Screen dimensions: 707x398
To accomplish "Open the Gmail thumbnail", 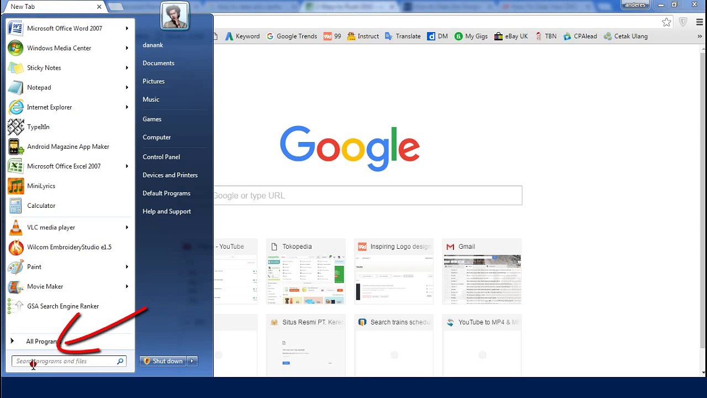I will click(x=482, y=271).
